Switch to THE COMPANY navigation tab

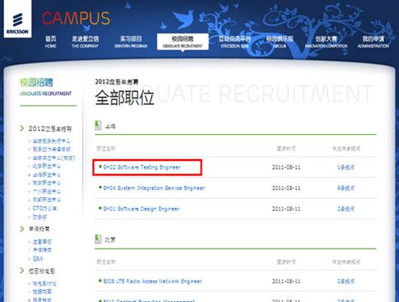click(x=85, y=41)
